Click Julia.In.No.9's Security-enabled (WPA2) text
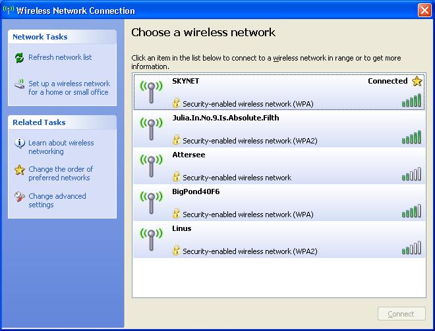Viewport: 435px width, 331px height. [x=250, y=141]
